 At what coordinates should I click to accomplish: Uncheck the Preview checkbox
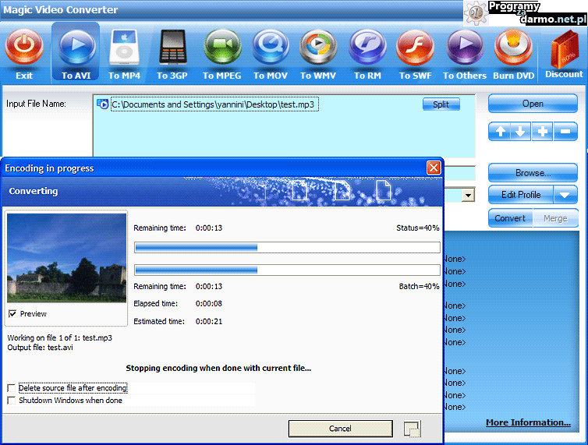[12, 314]
